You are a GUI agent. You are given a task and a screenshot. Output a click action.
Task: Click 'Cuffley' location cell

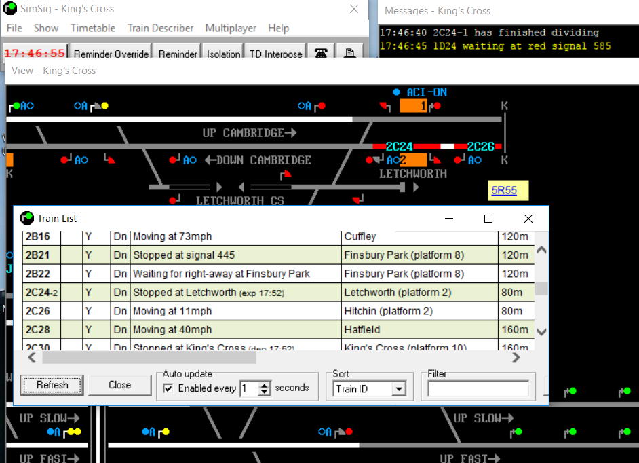click(x=420, y=237)
